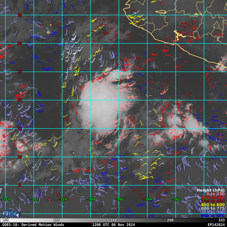Click the legend entry 0 to 250
This screenshot has width=227, height=227.
(216, 194)
